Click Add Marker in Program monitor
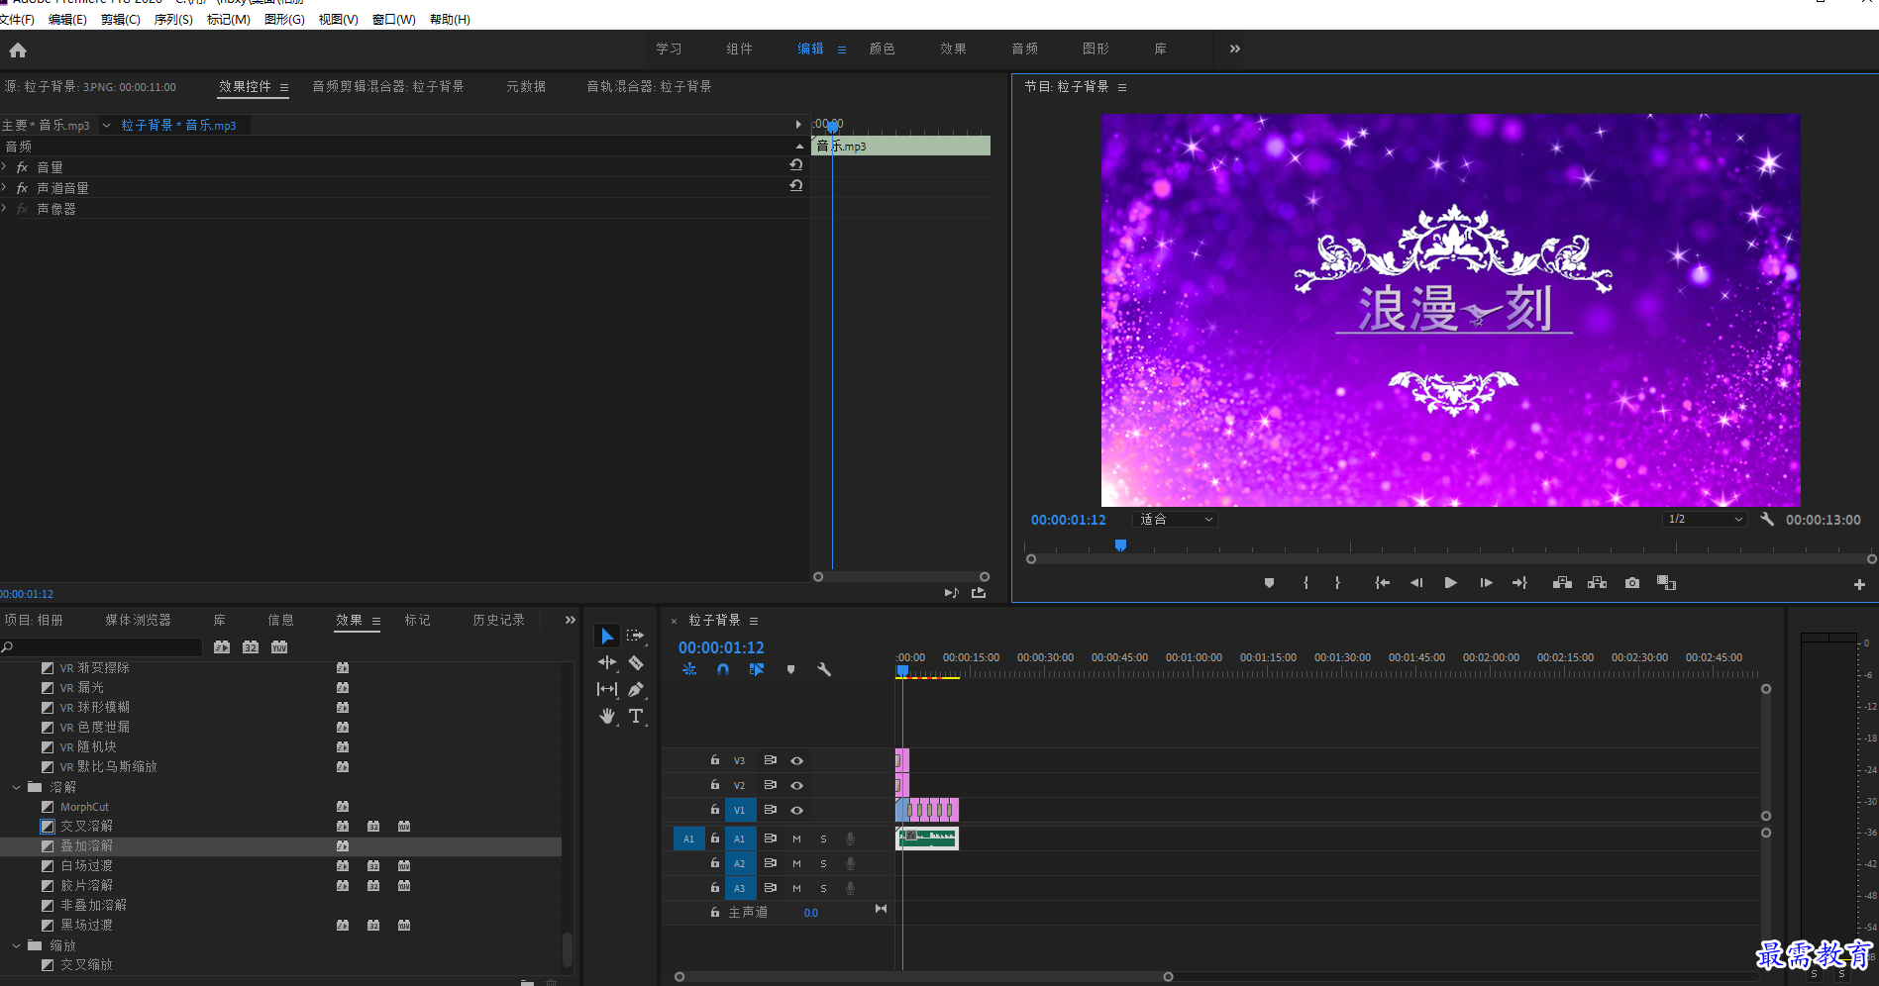 coord(1269,583)
